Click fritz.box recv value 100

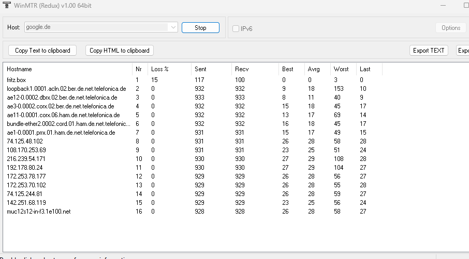tap(240, 80)
